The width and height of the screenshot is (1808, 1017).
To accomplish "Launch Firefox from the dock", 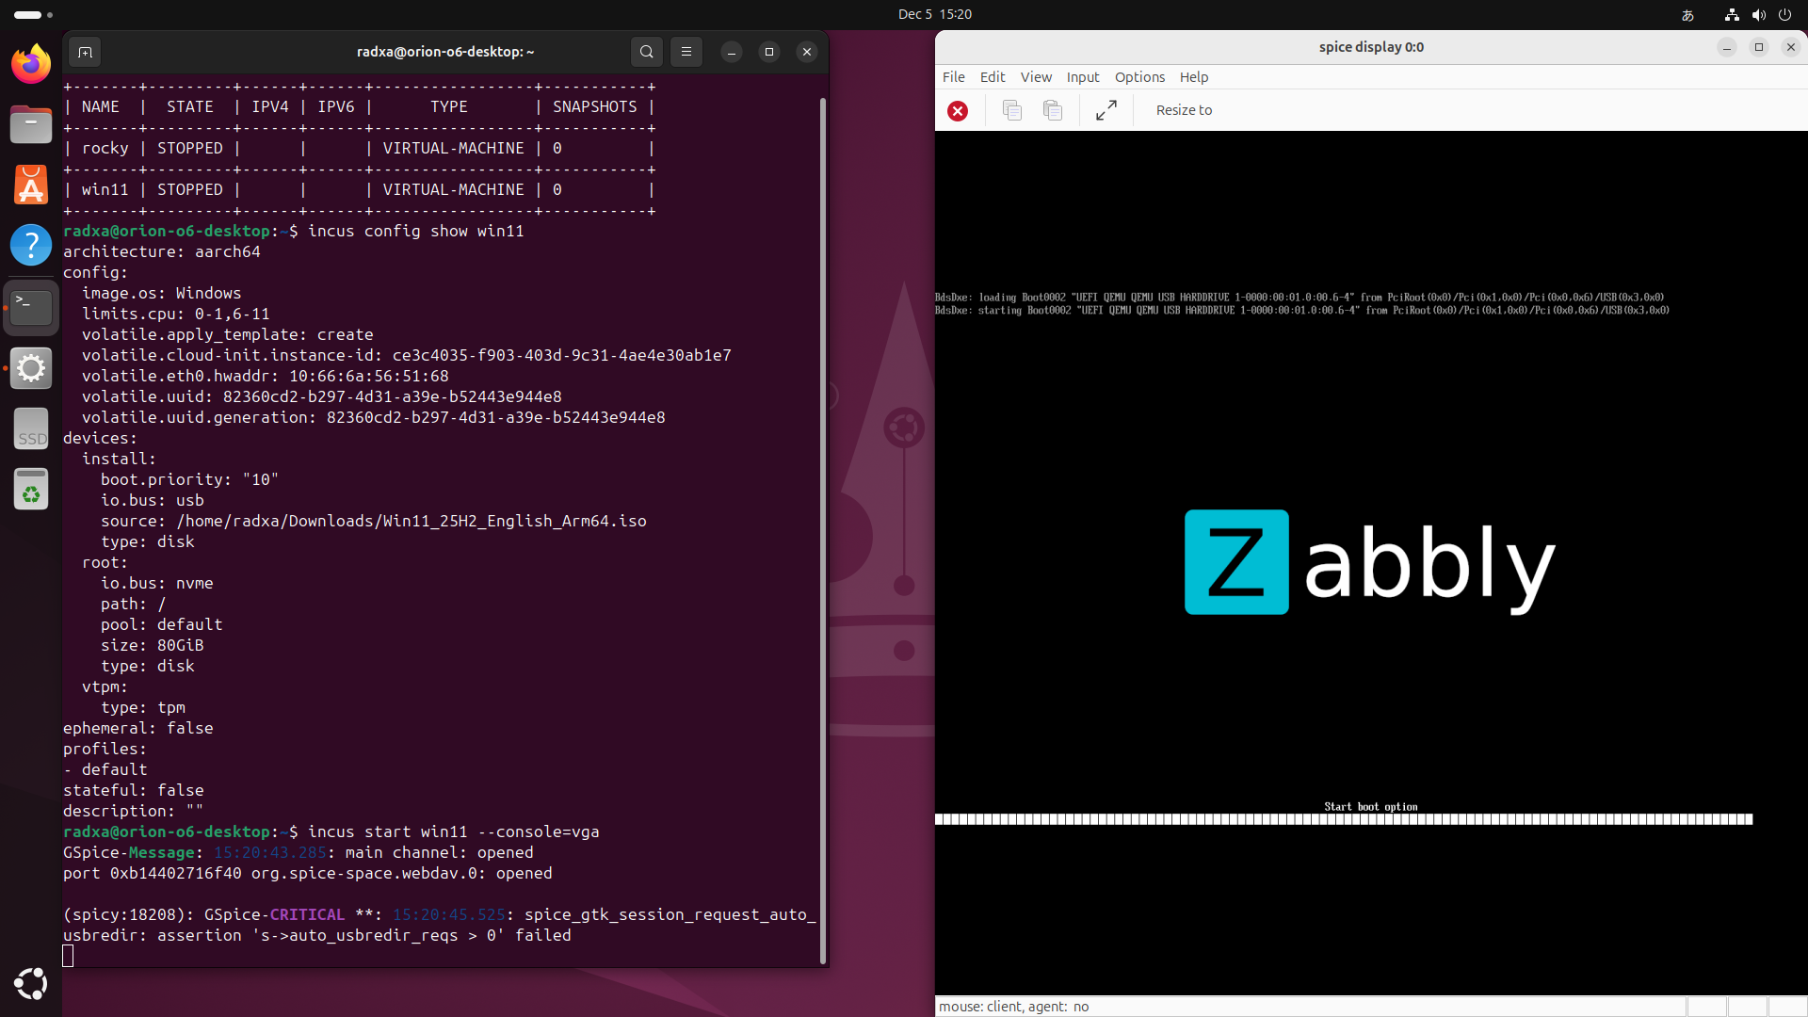I will tap(31, 64).
